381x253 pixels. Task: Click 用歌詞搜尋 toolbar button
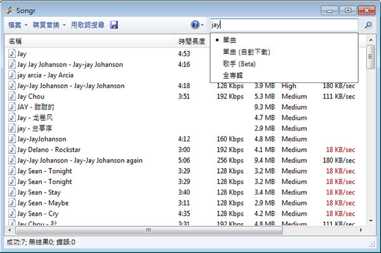pos(88,25)
